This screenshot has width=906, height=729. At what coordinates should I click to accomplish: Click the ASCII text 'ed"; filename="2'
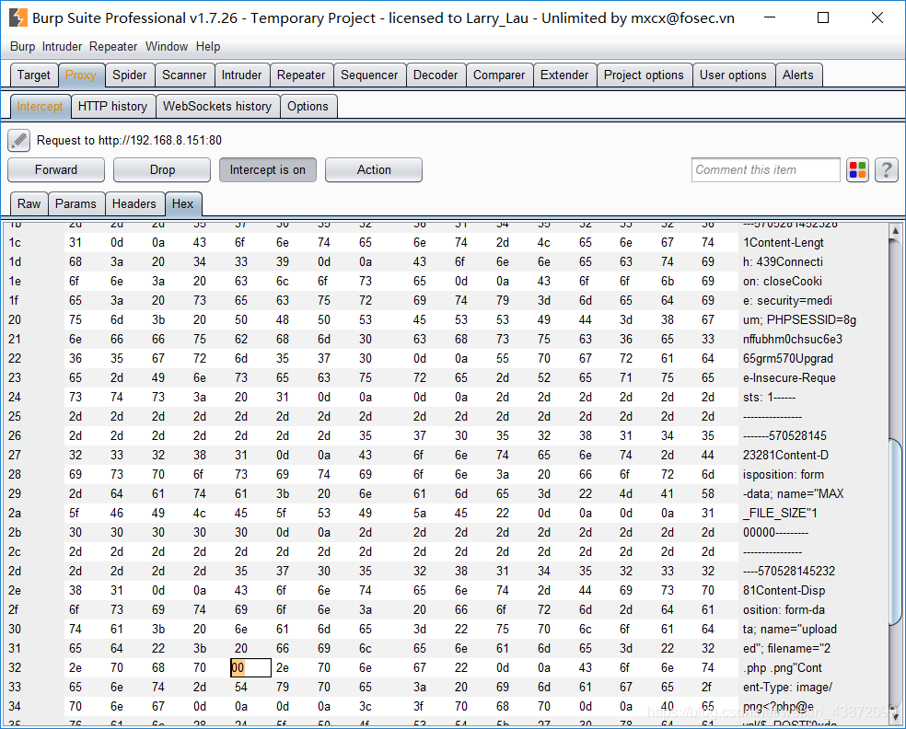pos(786,649)
